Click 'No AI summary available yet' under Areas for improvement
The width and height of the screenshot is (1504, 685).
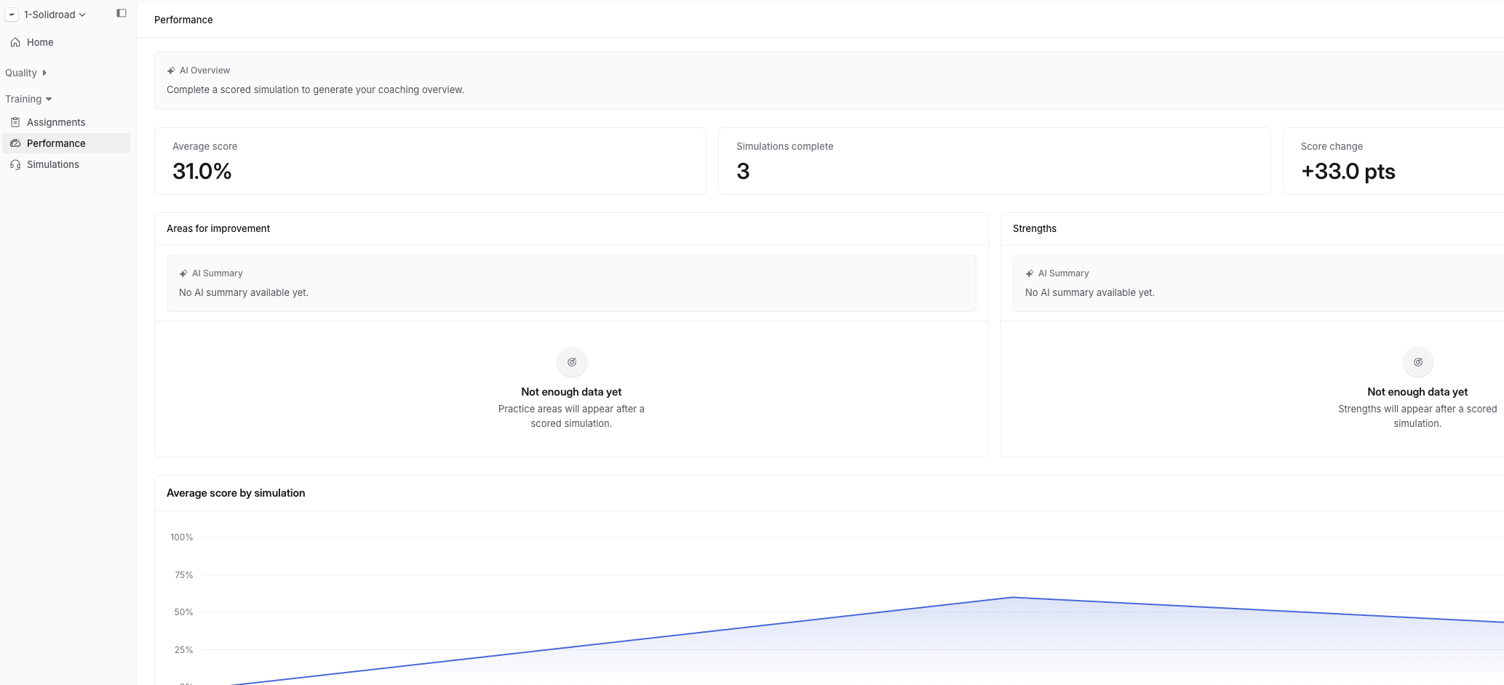pos(244,292)
